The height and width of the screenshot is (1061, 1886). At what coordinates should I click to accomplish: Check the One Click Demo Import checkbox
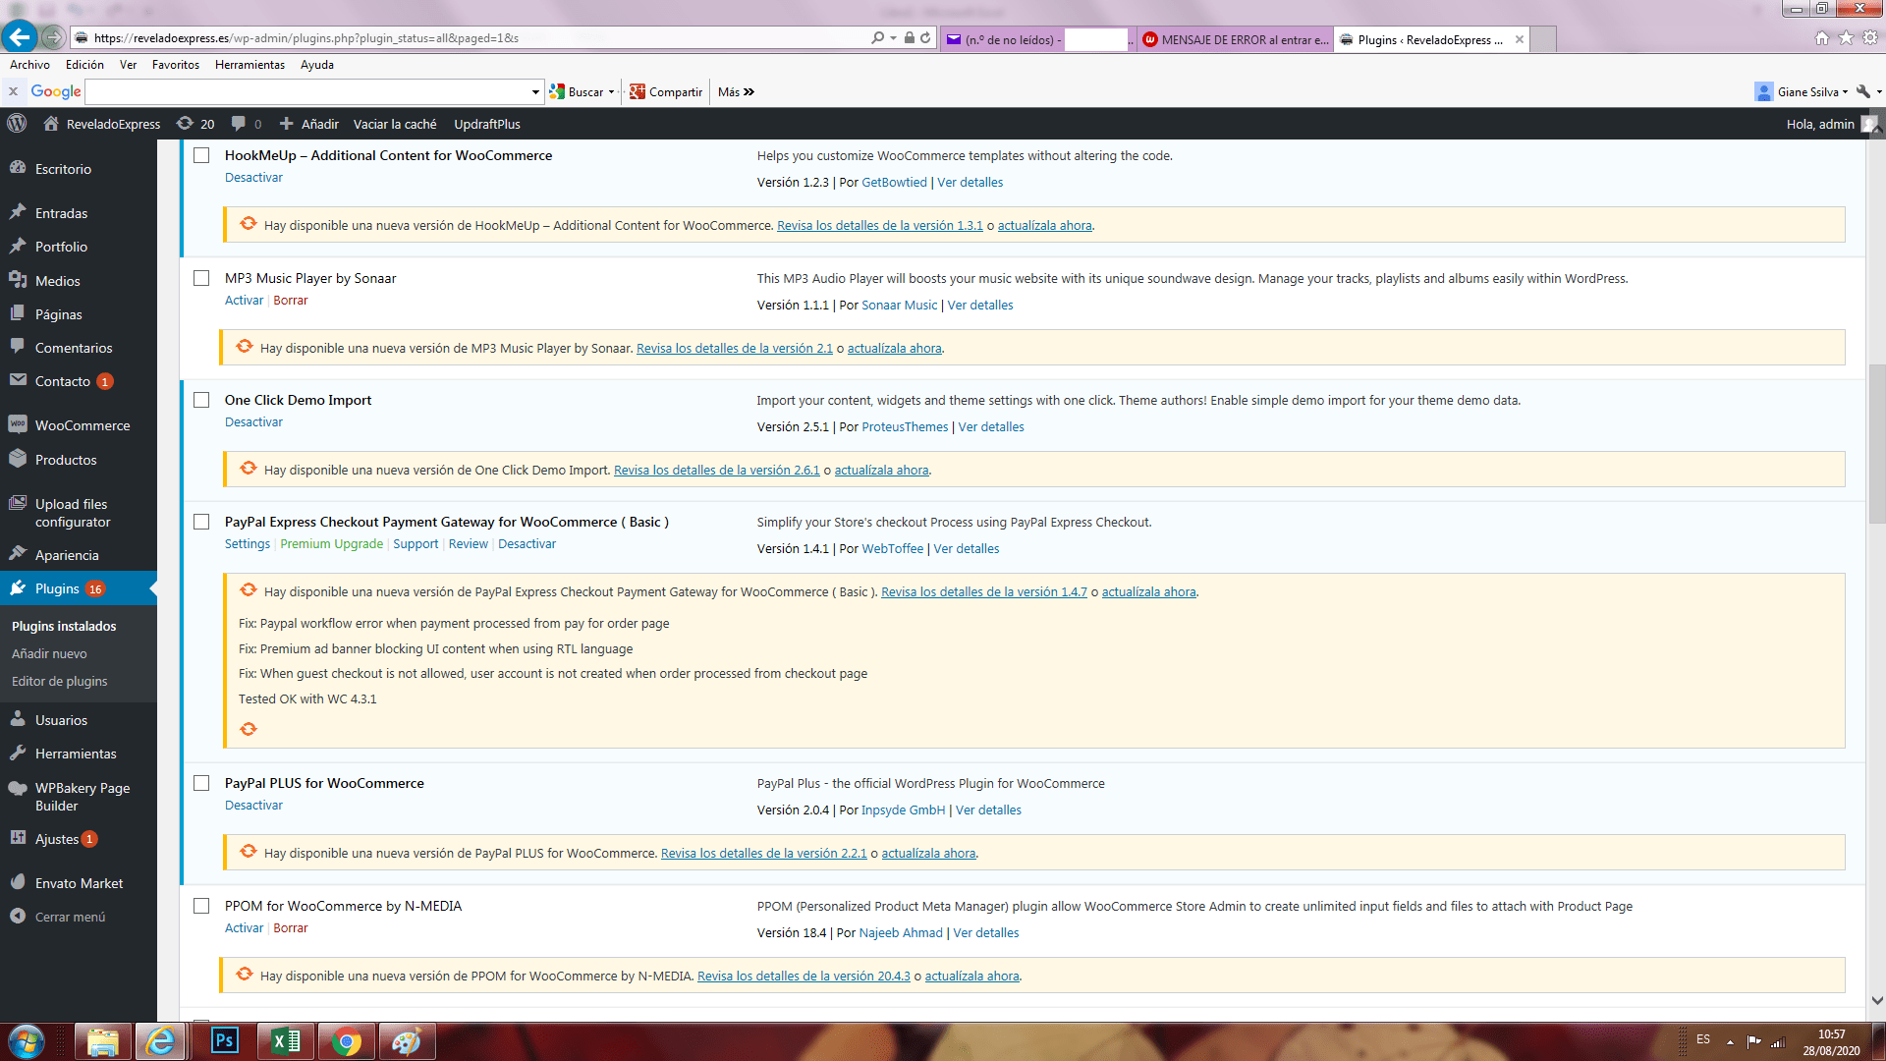[x=201, y=400]
